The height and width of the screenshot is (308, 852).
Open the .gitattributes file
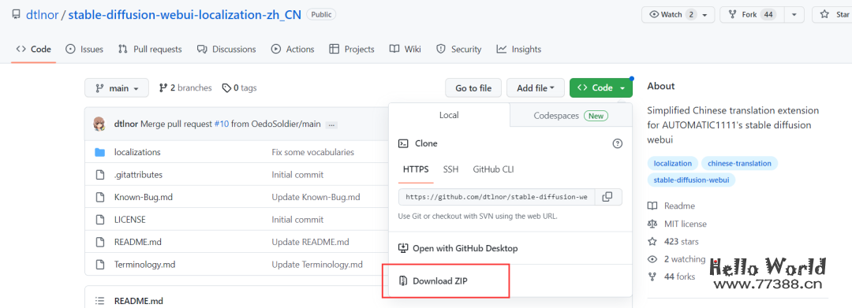(138, 175)
